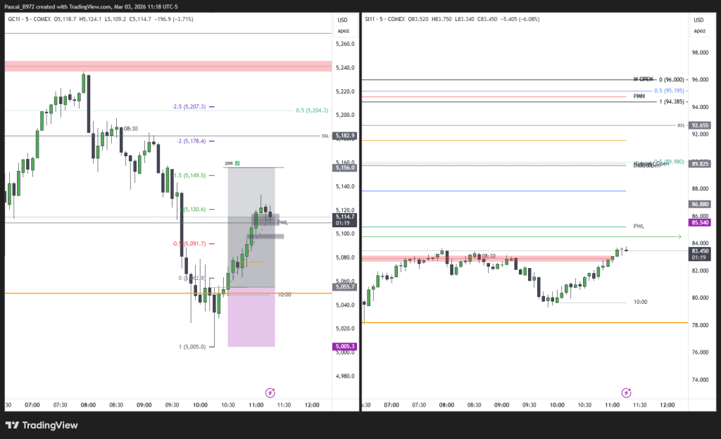Select the purple stop-loss zone of position
721x439 pixels.
pos(251,317)
